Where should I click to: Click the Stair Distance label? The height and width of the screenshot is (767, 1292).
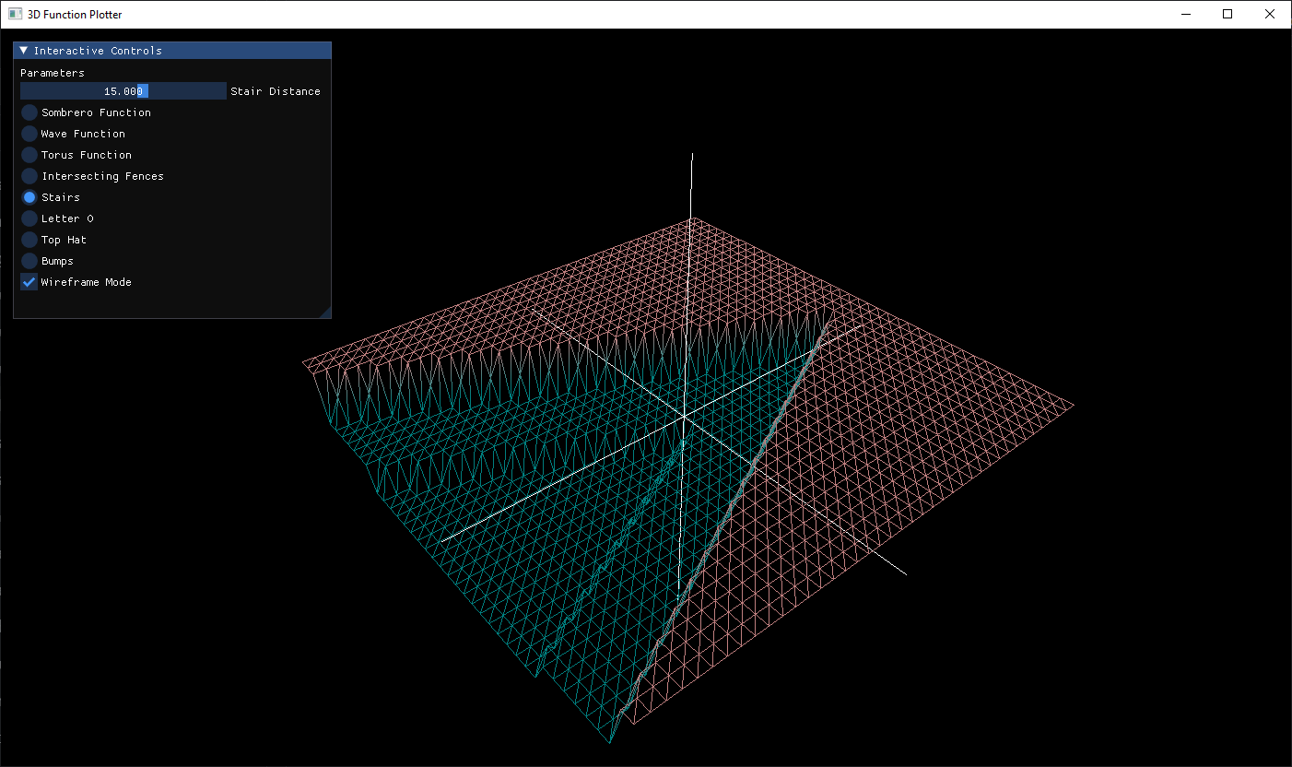pyautogui.click(x=275, y=90)
